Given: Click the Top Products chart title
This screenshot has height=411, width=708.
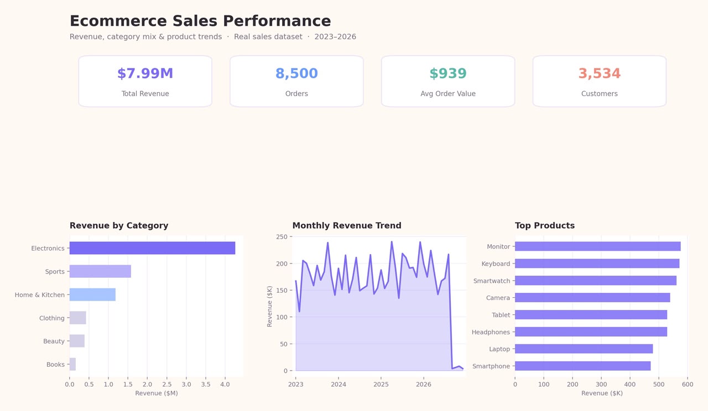Looking at the screenshot, I should [545, 225].
